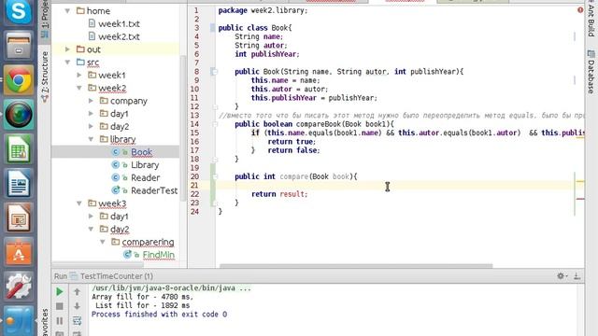Click the hide Run panel icon
The image size is (598, 336).
tap(577, 276)
